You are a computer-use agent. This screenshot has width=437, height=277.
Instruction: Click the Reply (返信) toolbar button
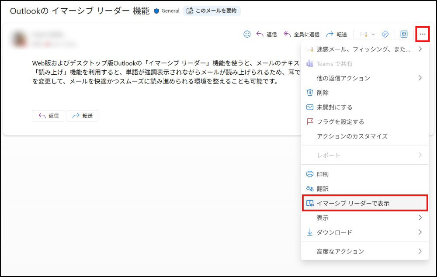(267, 34)
